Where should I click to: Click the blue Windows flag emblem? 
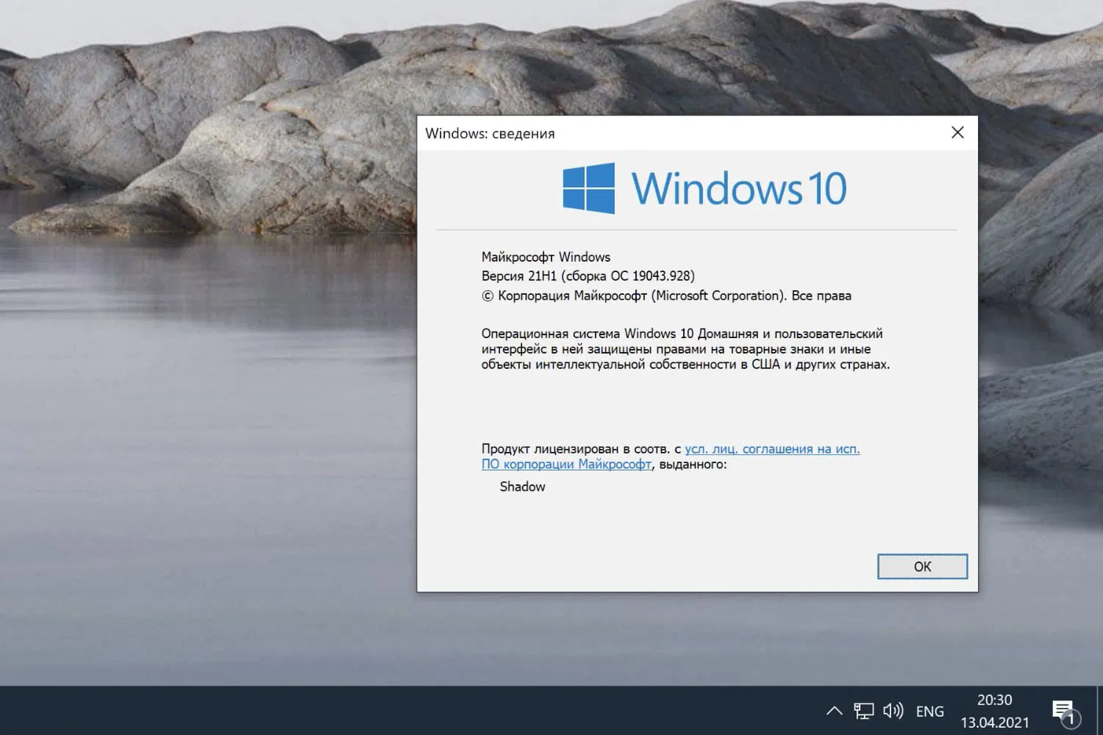coord(587,186)
